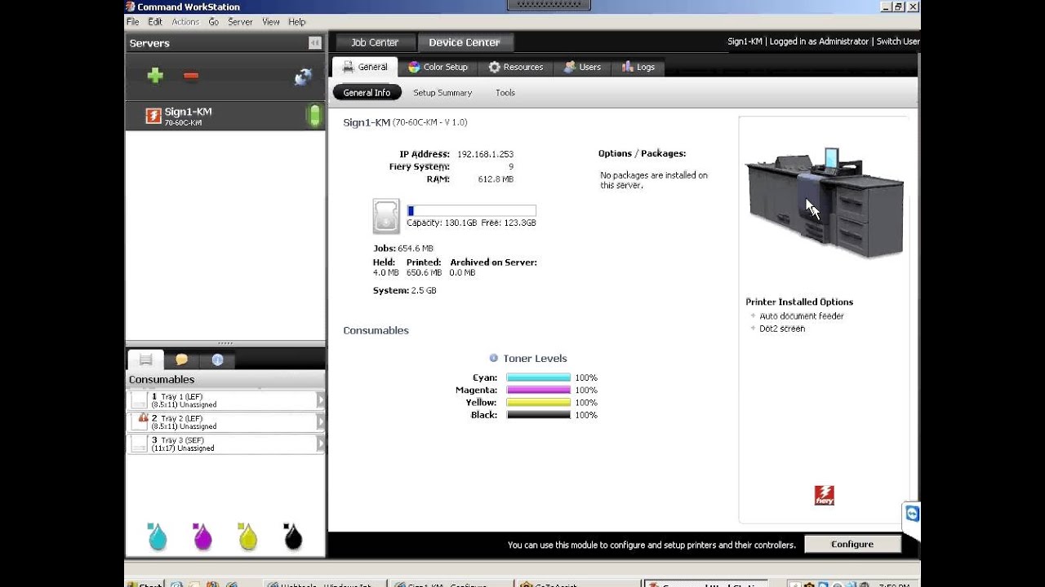Click the Jobs 654.6 MB value

(416, 248)
